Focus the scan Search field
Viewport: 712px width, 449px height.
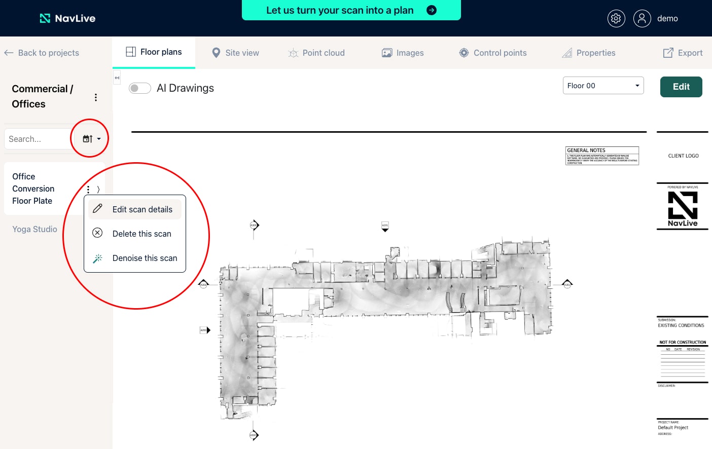(x=37, y=139)
